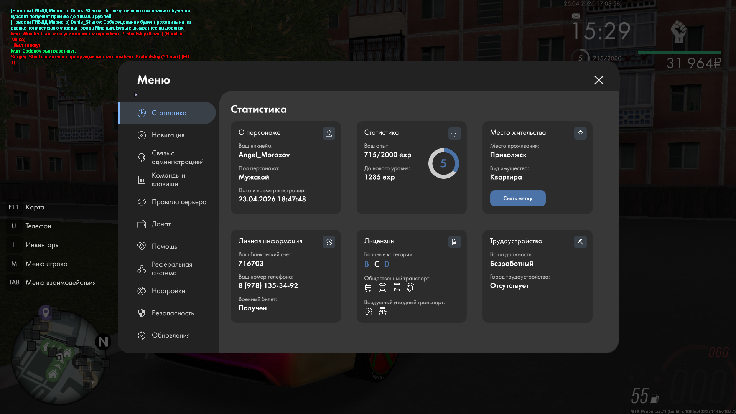Open the Навигация menu section

(167, 135)
